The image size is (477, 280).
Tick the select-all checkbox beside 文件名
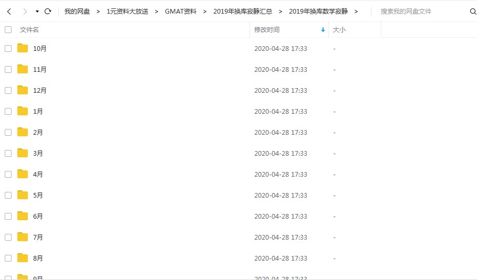8,30
